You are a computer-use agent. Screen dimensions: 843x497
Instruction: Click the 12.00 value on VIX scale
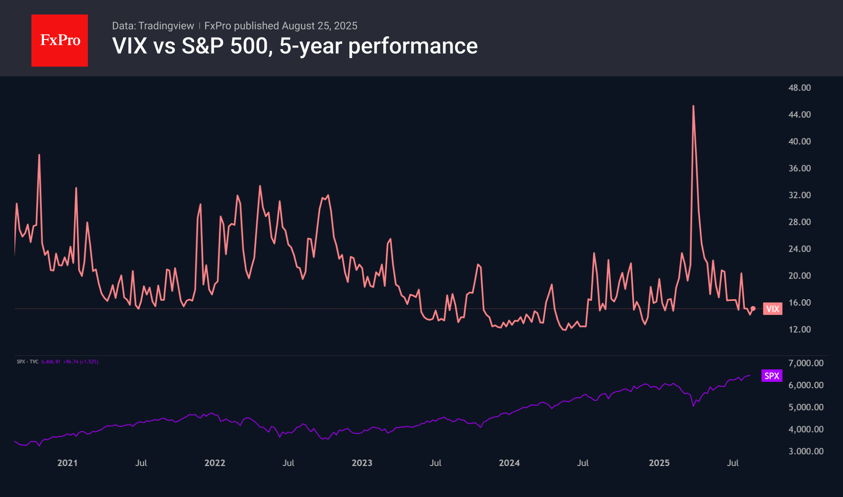(799, 329)
